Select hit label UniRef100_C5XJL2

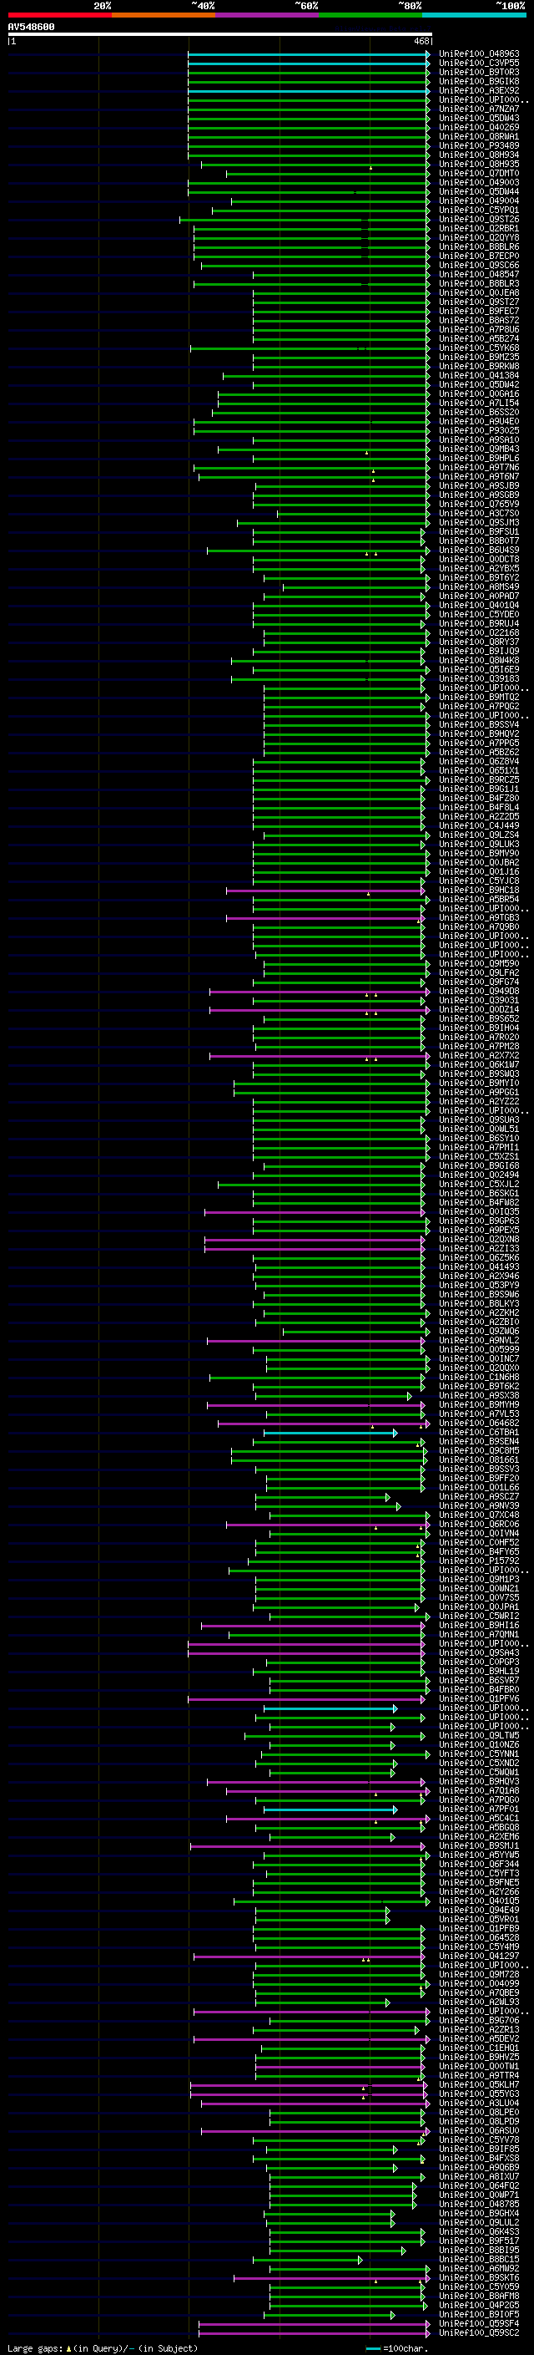coord(478,1184)
